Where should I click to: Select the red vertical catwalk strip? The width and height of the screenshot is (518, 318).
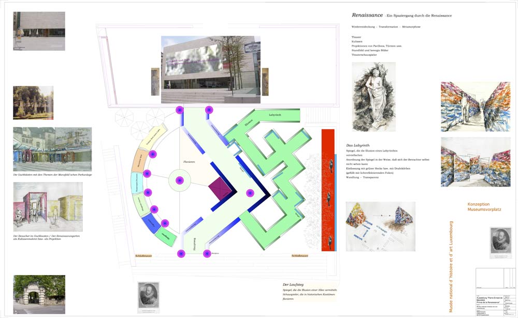328,190
